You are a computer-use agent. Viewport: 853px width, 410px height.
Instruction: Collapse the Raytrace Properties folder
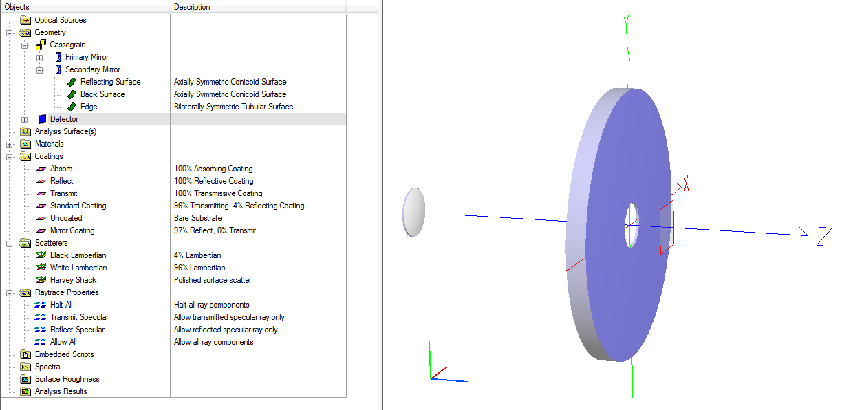pyautogui.click(x=10, y=292)
